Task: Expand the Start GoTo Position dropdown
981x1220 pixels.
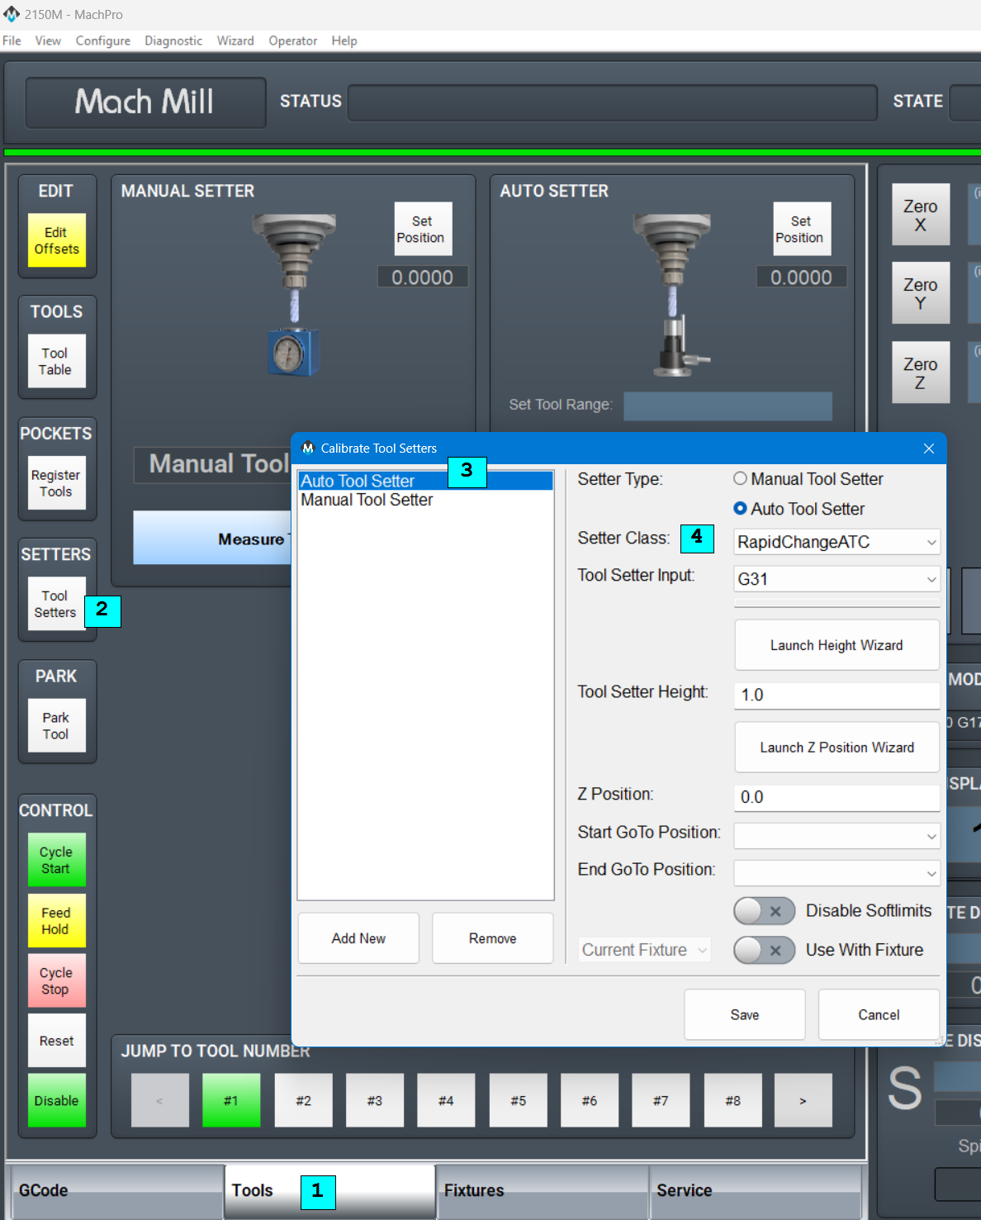Action: (x=836, y=836)
